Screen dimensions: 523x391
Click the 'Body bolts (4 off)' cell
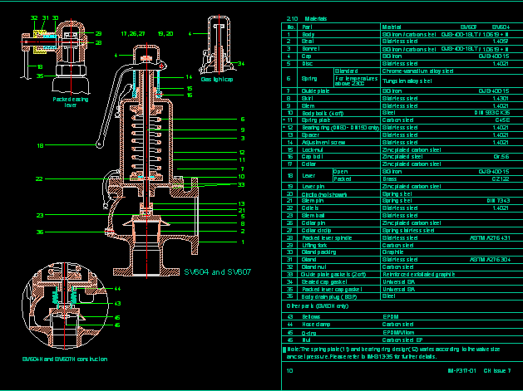click(x=323, y=113)
